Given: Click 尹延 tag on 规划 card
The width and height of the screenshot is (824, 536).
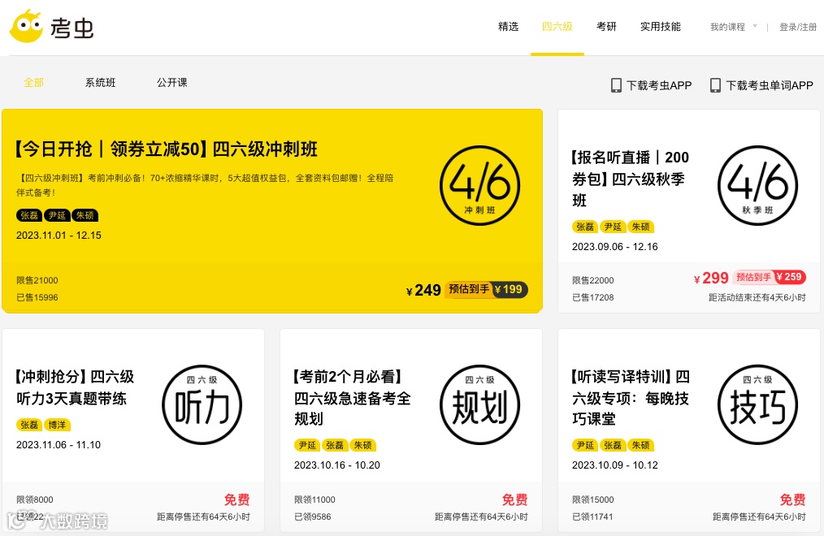Looking at the screenshot, I should coord(307,445).
